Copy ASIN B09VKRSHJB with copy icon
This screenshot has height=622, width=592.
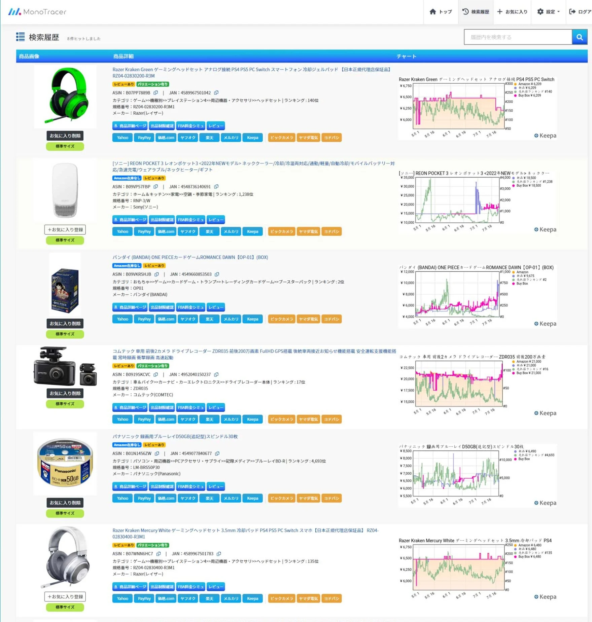tap(156, 274)
